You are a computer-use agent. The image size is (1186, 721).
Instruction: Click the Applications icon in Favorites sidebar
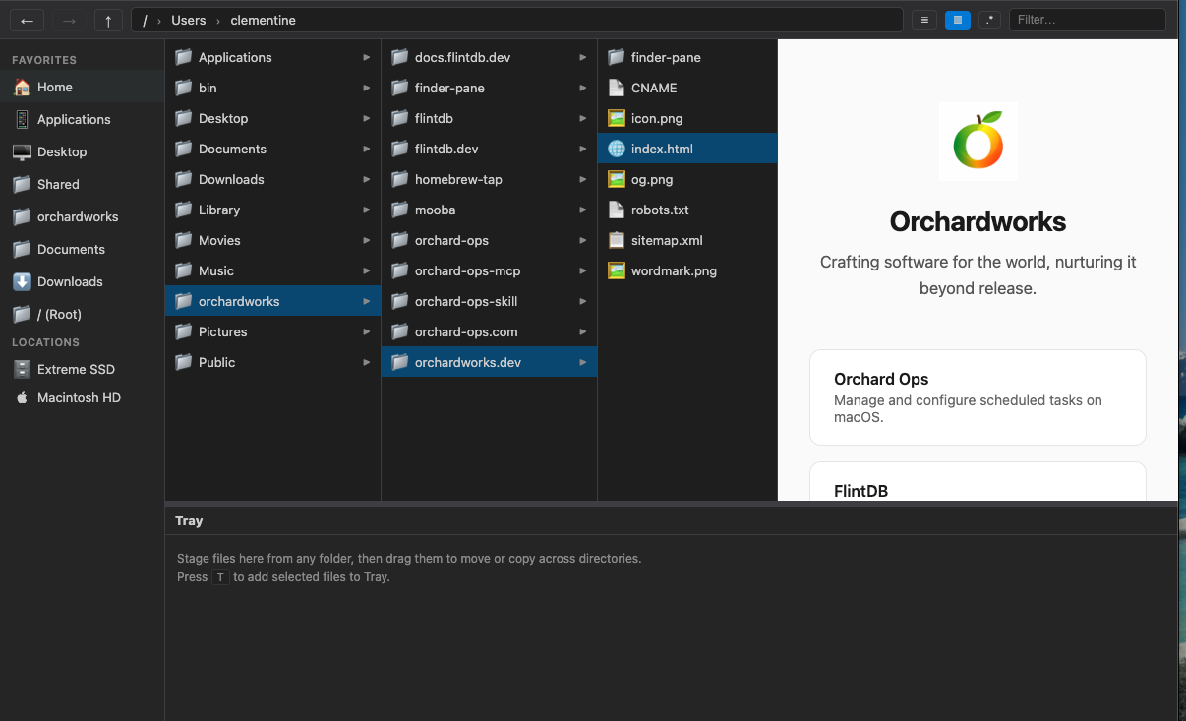tap(22, 120)
